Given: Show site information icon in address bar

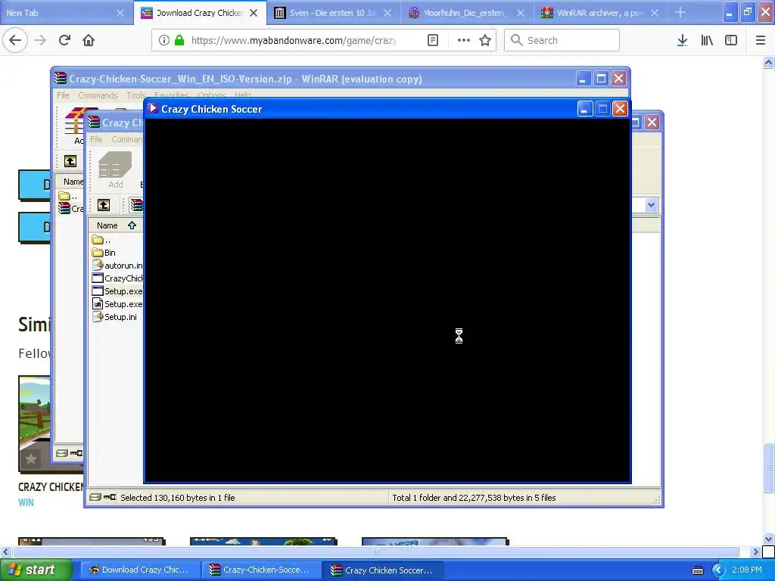Looking at the screenshot, I should click(x=164, y=40).
